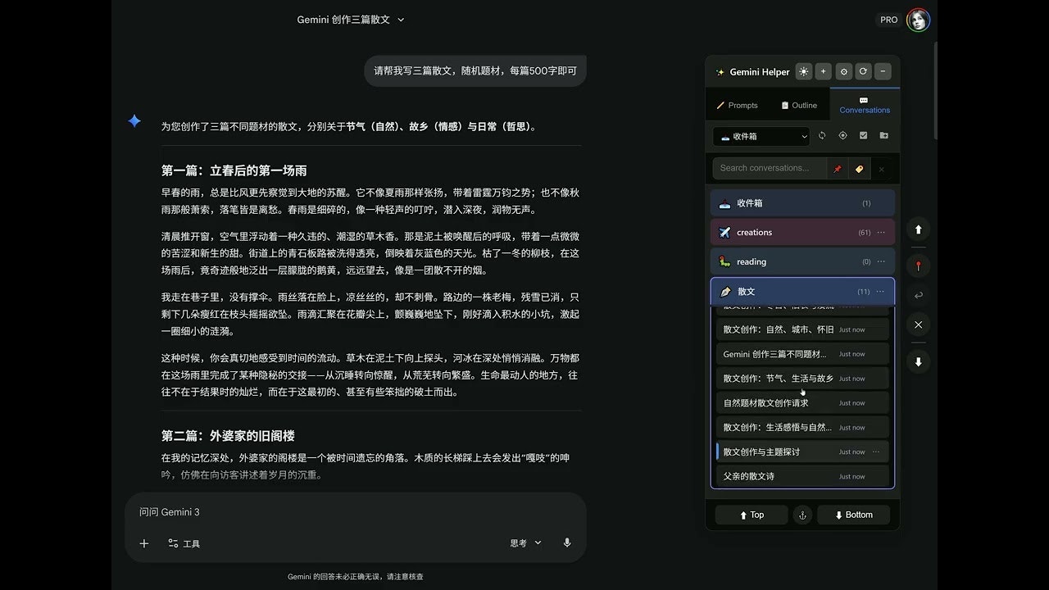Open the 思考 mode dropdown
This screenshot has height=590, width=1049.
[526, 543]
